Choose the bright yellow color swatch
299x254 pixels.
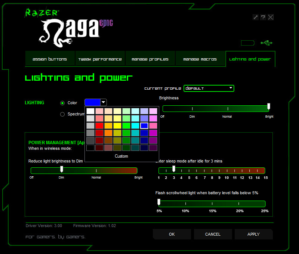(117, 126)
